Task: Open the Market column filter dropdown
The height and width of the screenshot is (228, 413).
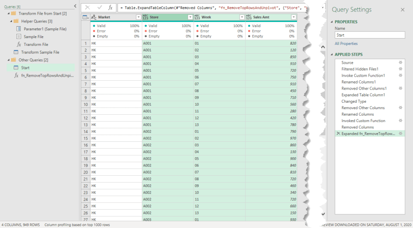Action: click(x=138, y=17)
